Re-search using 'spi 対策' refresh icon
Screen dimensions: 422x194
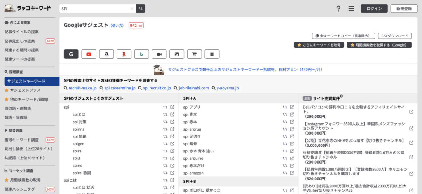click(165, 122)
